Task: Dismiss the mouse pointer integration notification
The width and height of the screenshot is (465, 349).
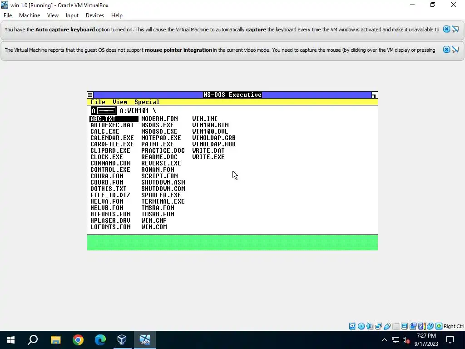Action: tap(446, 50)
